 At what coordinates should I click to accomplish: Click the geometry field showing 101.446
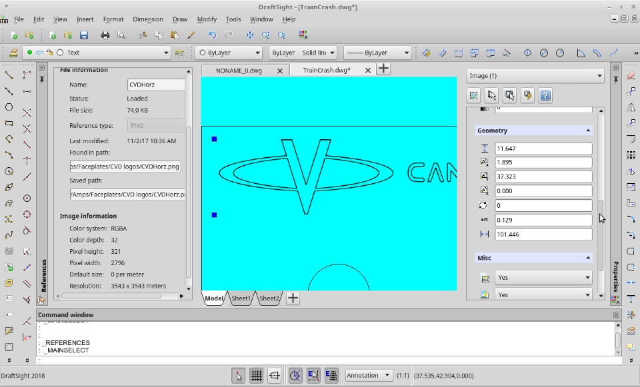[x=543, y=234]
